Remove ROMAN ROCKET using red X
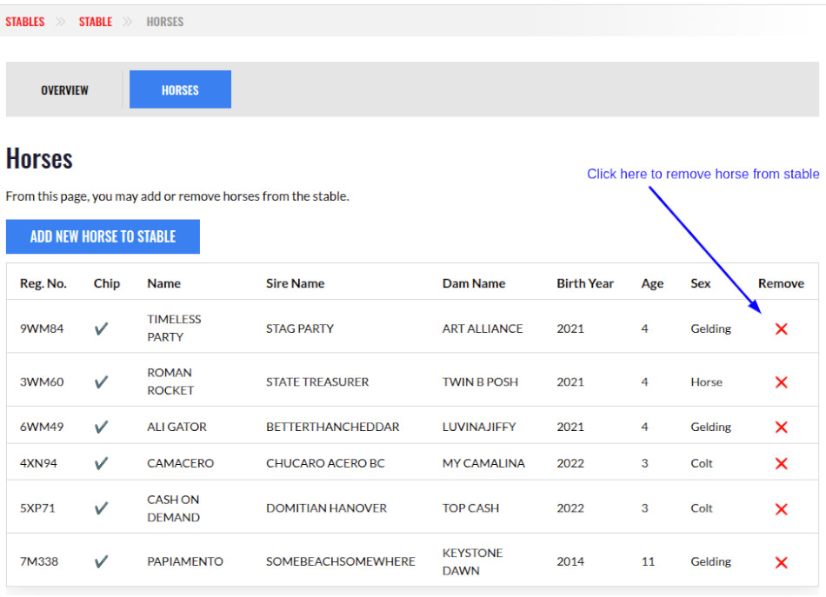The image size is (826, 597). (x=781, y=382)
